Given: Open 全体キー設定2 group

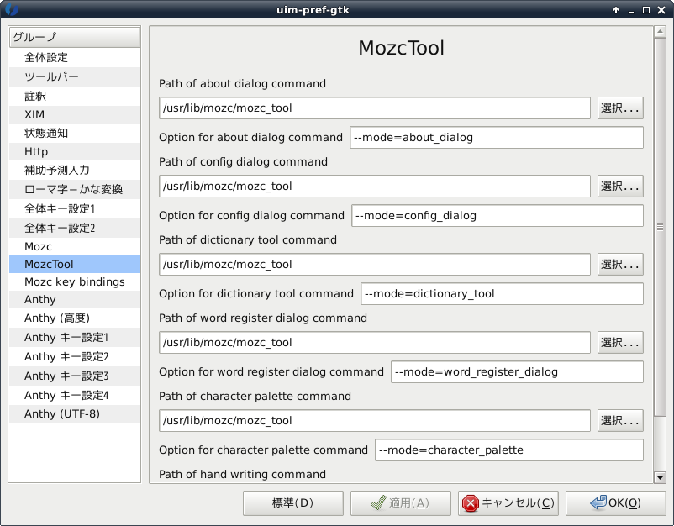Looking at the screenshot, I should coord(74,228).
